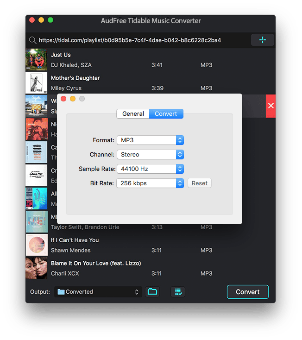Click the black lines album cover thumbnail
The height and width of the screenshot is (340, 302).
[37, 152]
